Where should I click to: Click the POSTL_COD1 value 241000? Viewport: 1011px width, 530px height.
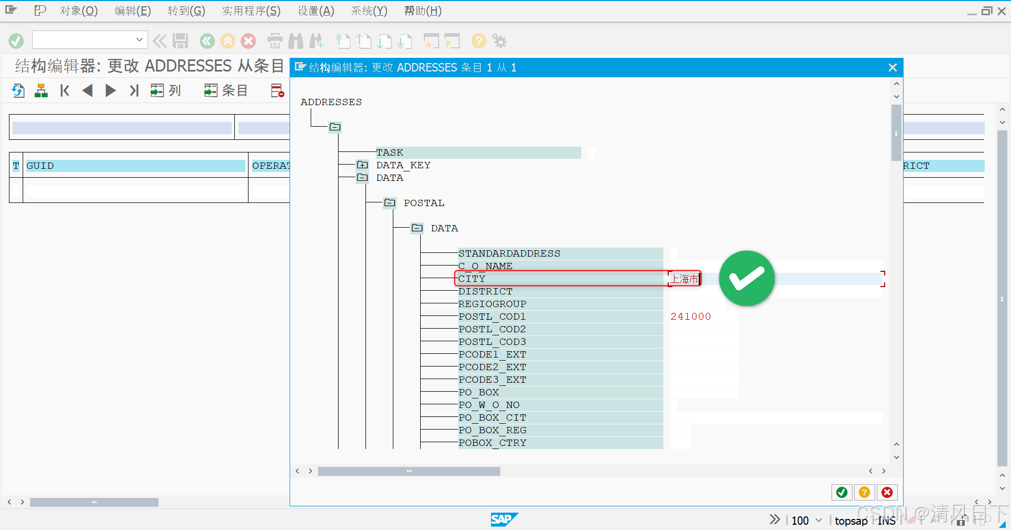click(690, 317)
